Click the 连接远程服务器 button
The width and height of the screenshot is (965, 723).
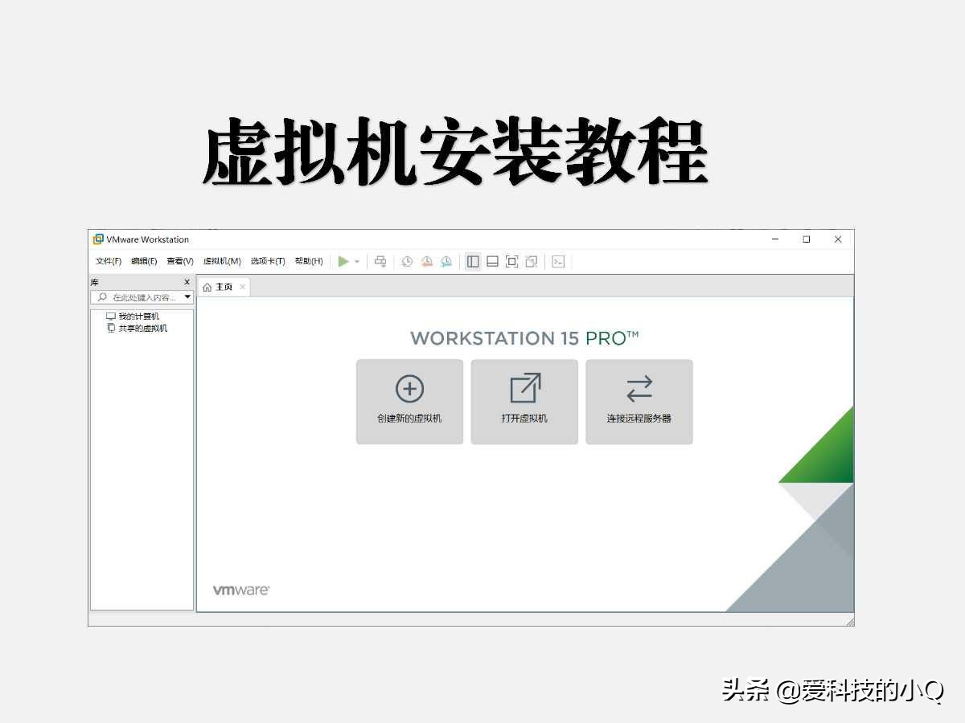click(639, 402)
